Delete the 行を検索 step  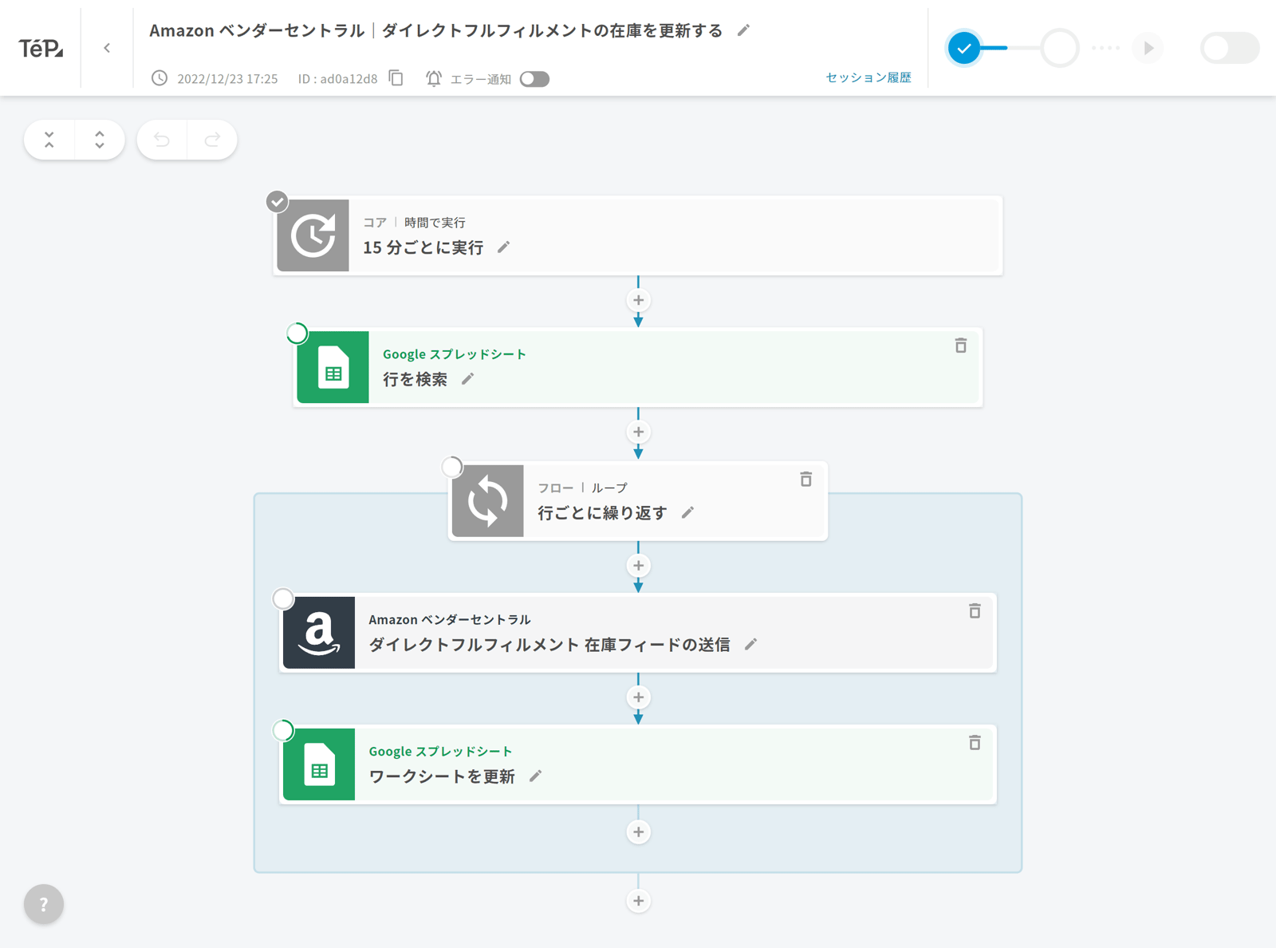961,346
